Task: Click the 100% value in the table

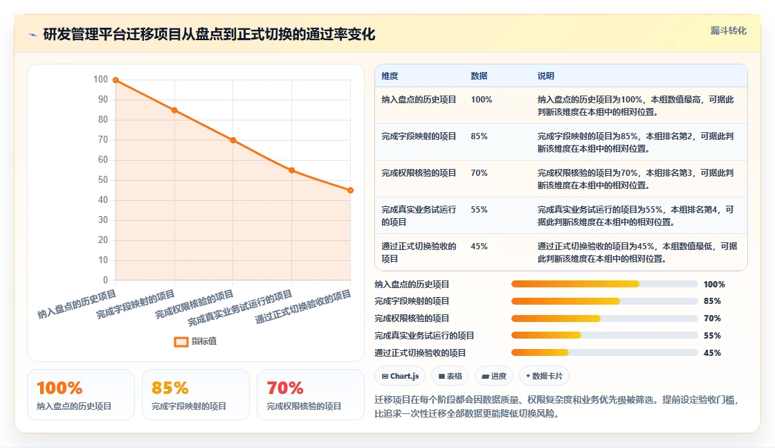Action: coord(482,100)
